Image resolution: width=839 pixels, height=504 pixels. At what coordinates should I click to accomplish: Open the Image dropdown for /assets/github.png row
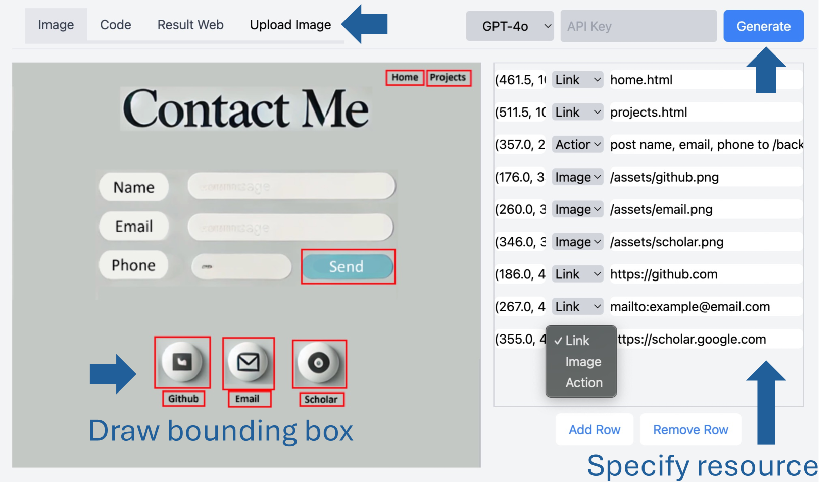[577, 177]
